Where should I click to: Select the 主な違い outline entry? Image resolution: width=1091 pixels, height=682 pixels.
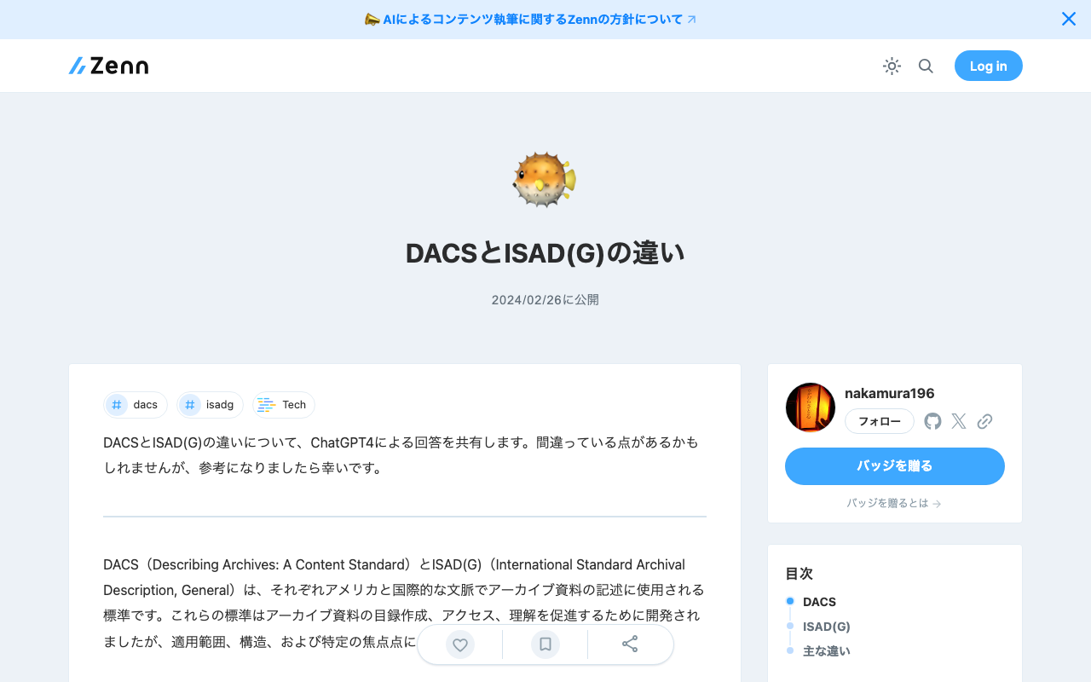click(825, 650)
